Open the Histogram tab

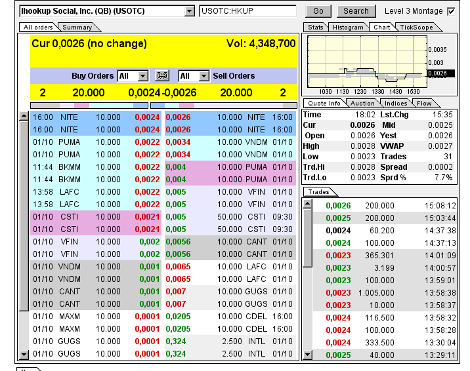click(348, 28)
